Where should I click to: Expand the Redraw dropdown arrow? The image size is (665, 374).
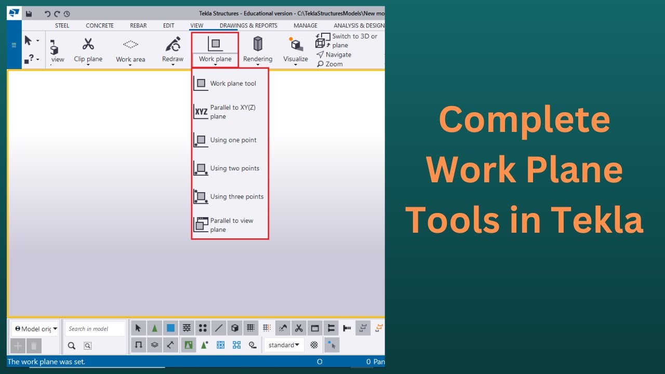pyautogui.click(x=172, y=65)
